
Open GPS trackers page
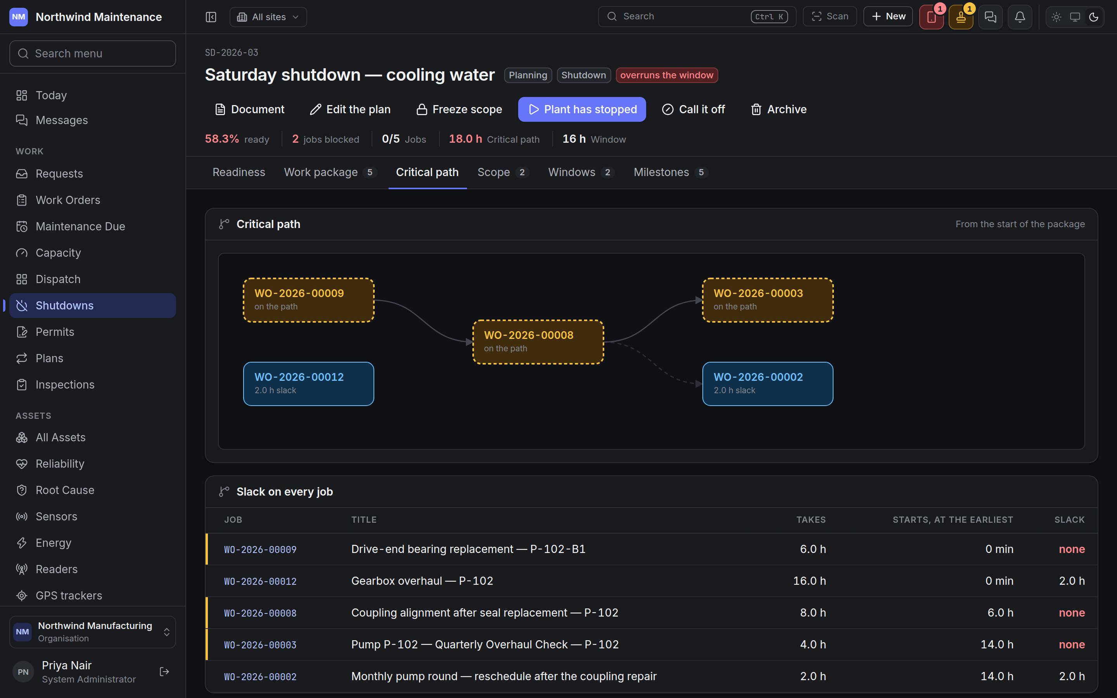(x=92, y=596)
